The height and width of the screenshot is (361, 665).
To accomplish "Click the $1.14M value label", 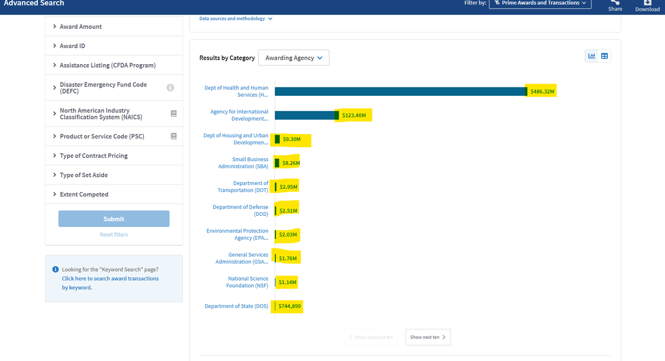I will tap(288, 282).
